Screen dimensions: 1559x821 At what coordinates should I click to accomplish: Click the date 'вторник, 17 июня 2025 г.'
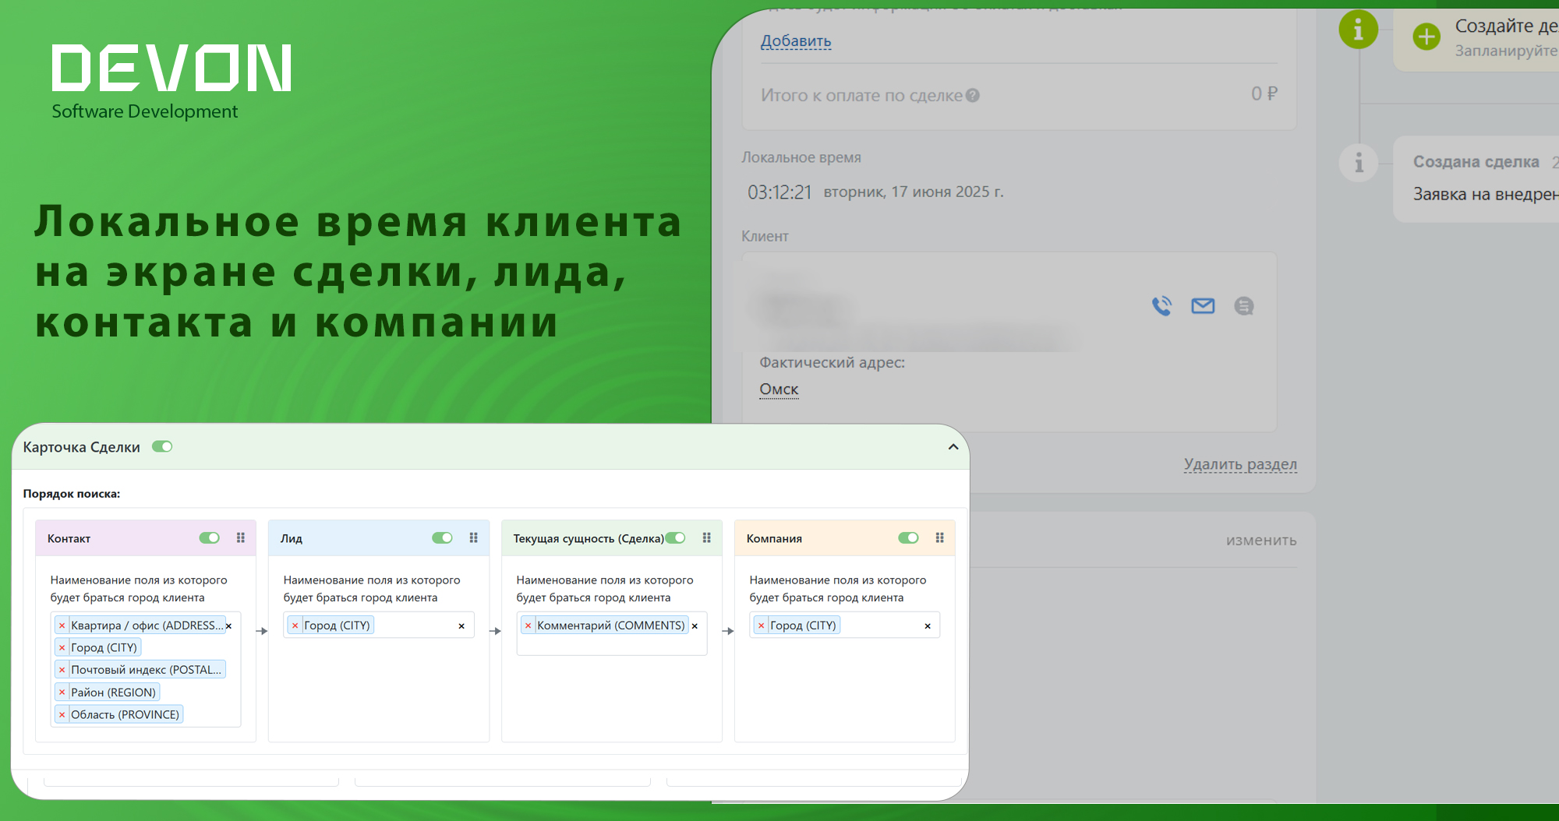click(x=914, y=192)
